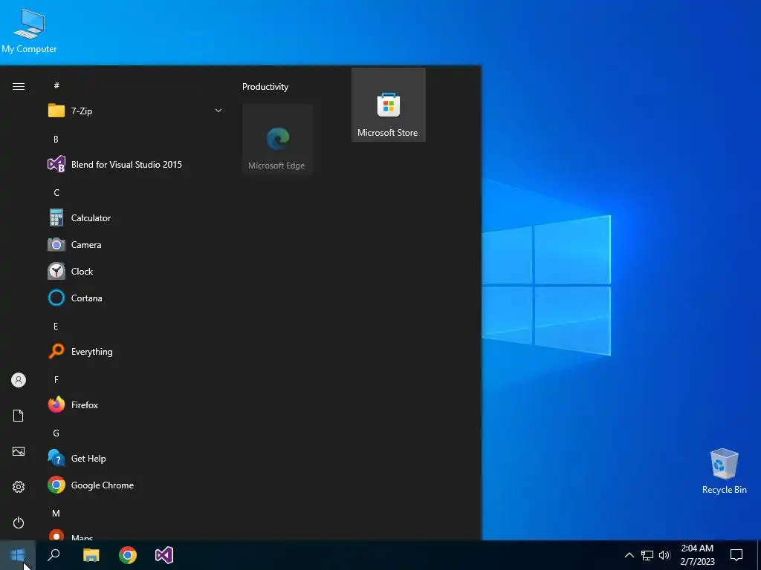Open the volume speaker tray icon
Viewport: 761px width, 570px height.
coord(664,555)
